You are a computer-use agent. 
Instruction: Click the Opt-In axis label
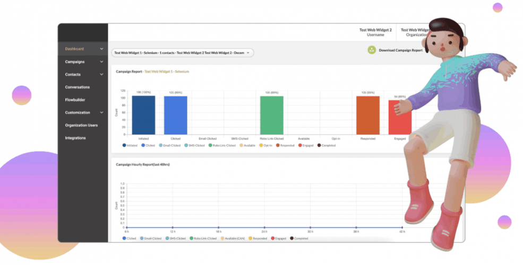tap(336, 138)
